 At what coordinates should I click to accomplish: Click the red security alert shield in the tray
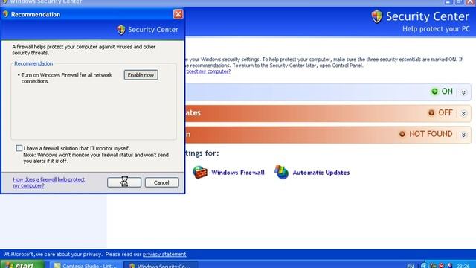click(x=442, y=266)
